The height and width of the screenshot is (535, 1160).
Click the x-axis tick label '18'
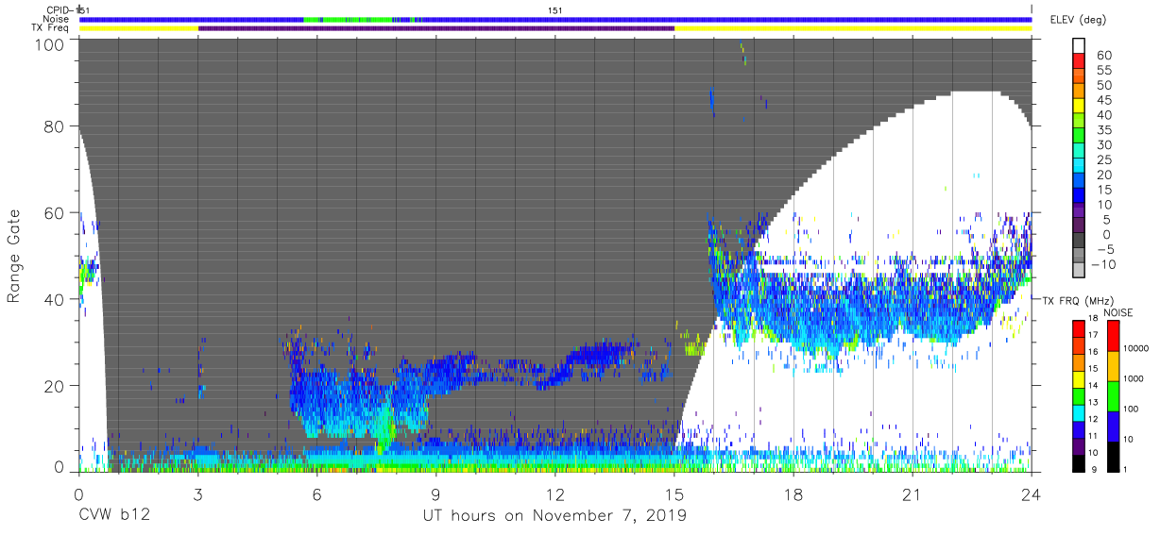[x=793, y=494]
